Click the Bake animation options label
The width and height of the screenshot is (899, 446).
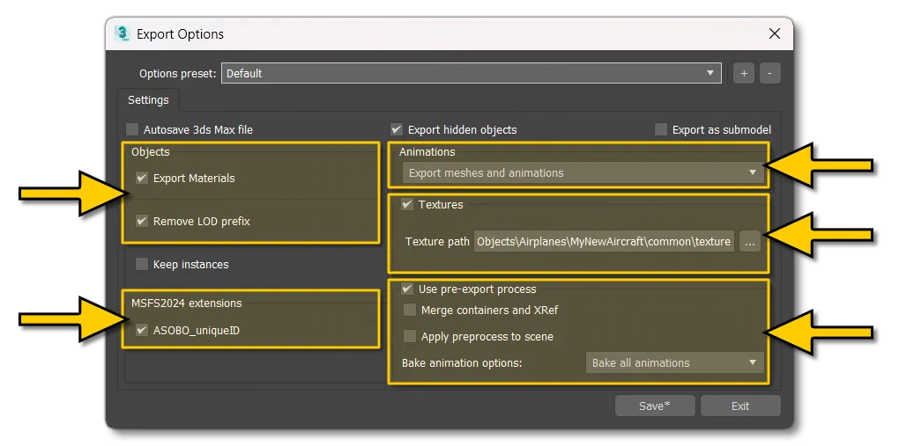point(462,363)
